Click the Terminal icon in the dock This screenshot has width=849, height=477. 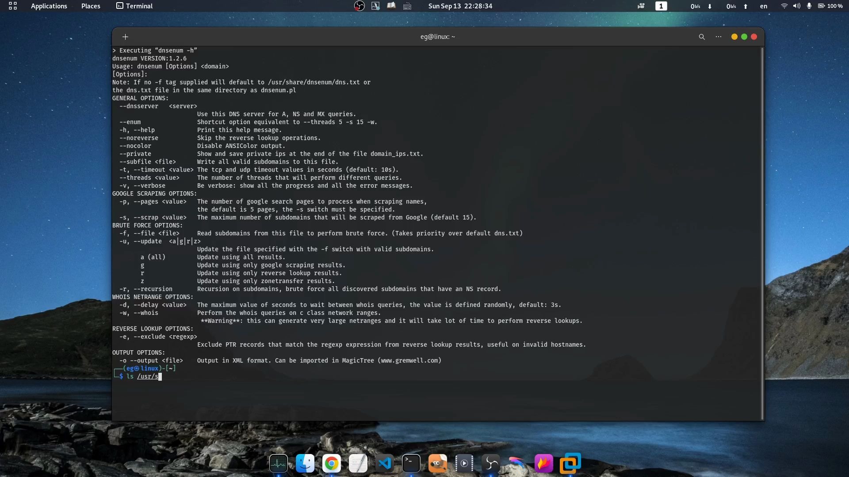411,463
